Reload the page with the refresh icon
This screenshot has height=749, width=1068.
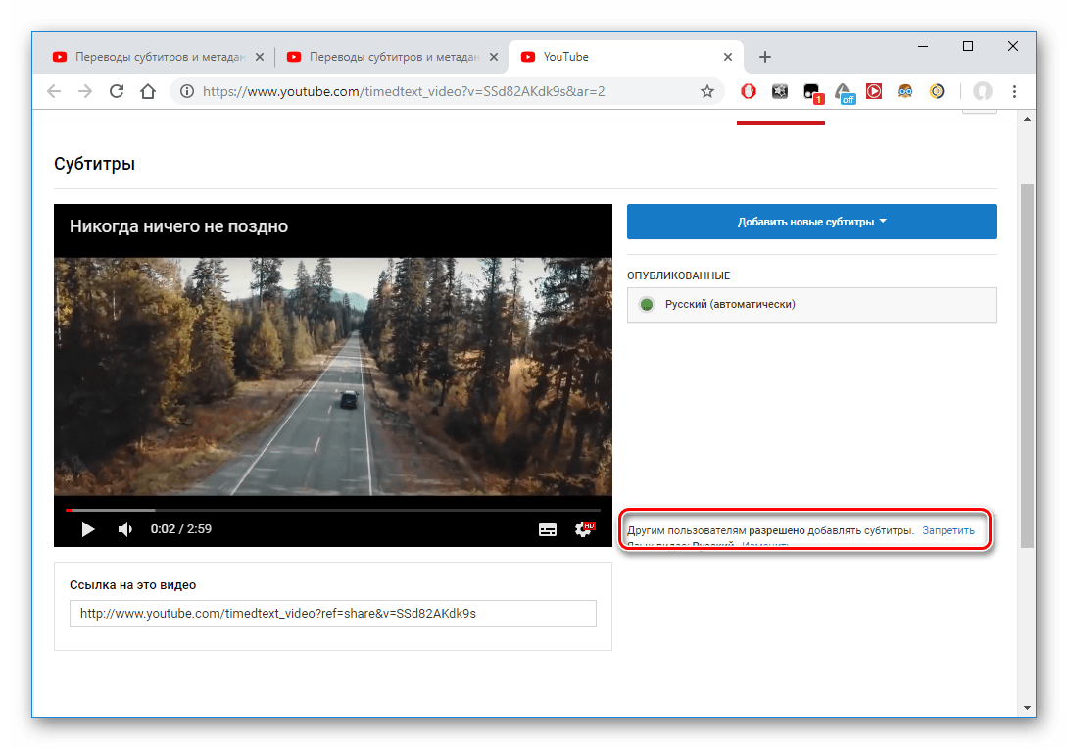pos(117,91)
